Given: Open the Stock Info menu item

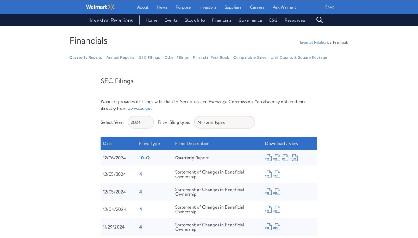Looking at the screenshot, I should click(194, 20).
